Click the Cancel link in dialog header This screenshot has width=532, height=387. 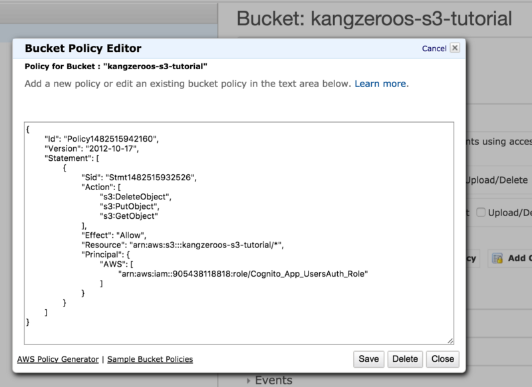434,49
